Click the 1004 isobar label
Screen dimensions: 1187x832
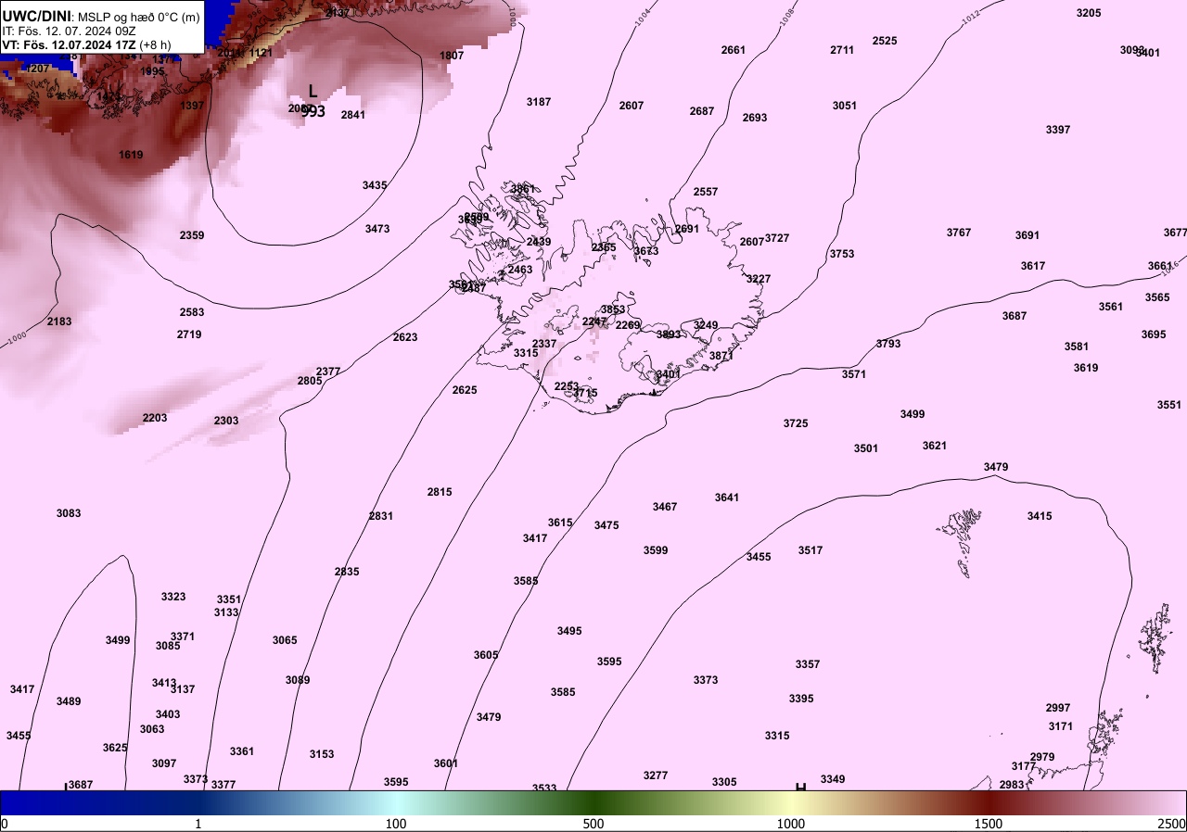pos(643,16)
